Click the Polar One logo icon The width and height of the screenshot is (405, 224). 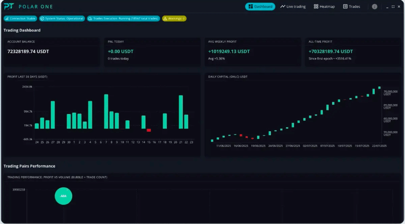(9, 7)
